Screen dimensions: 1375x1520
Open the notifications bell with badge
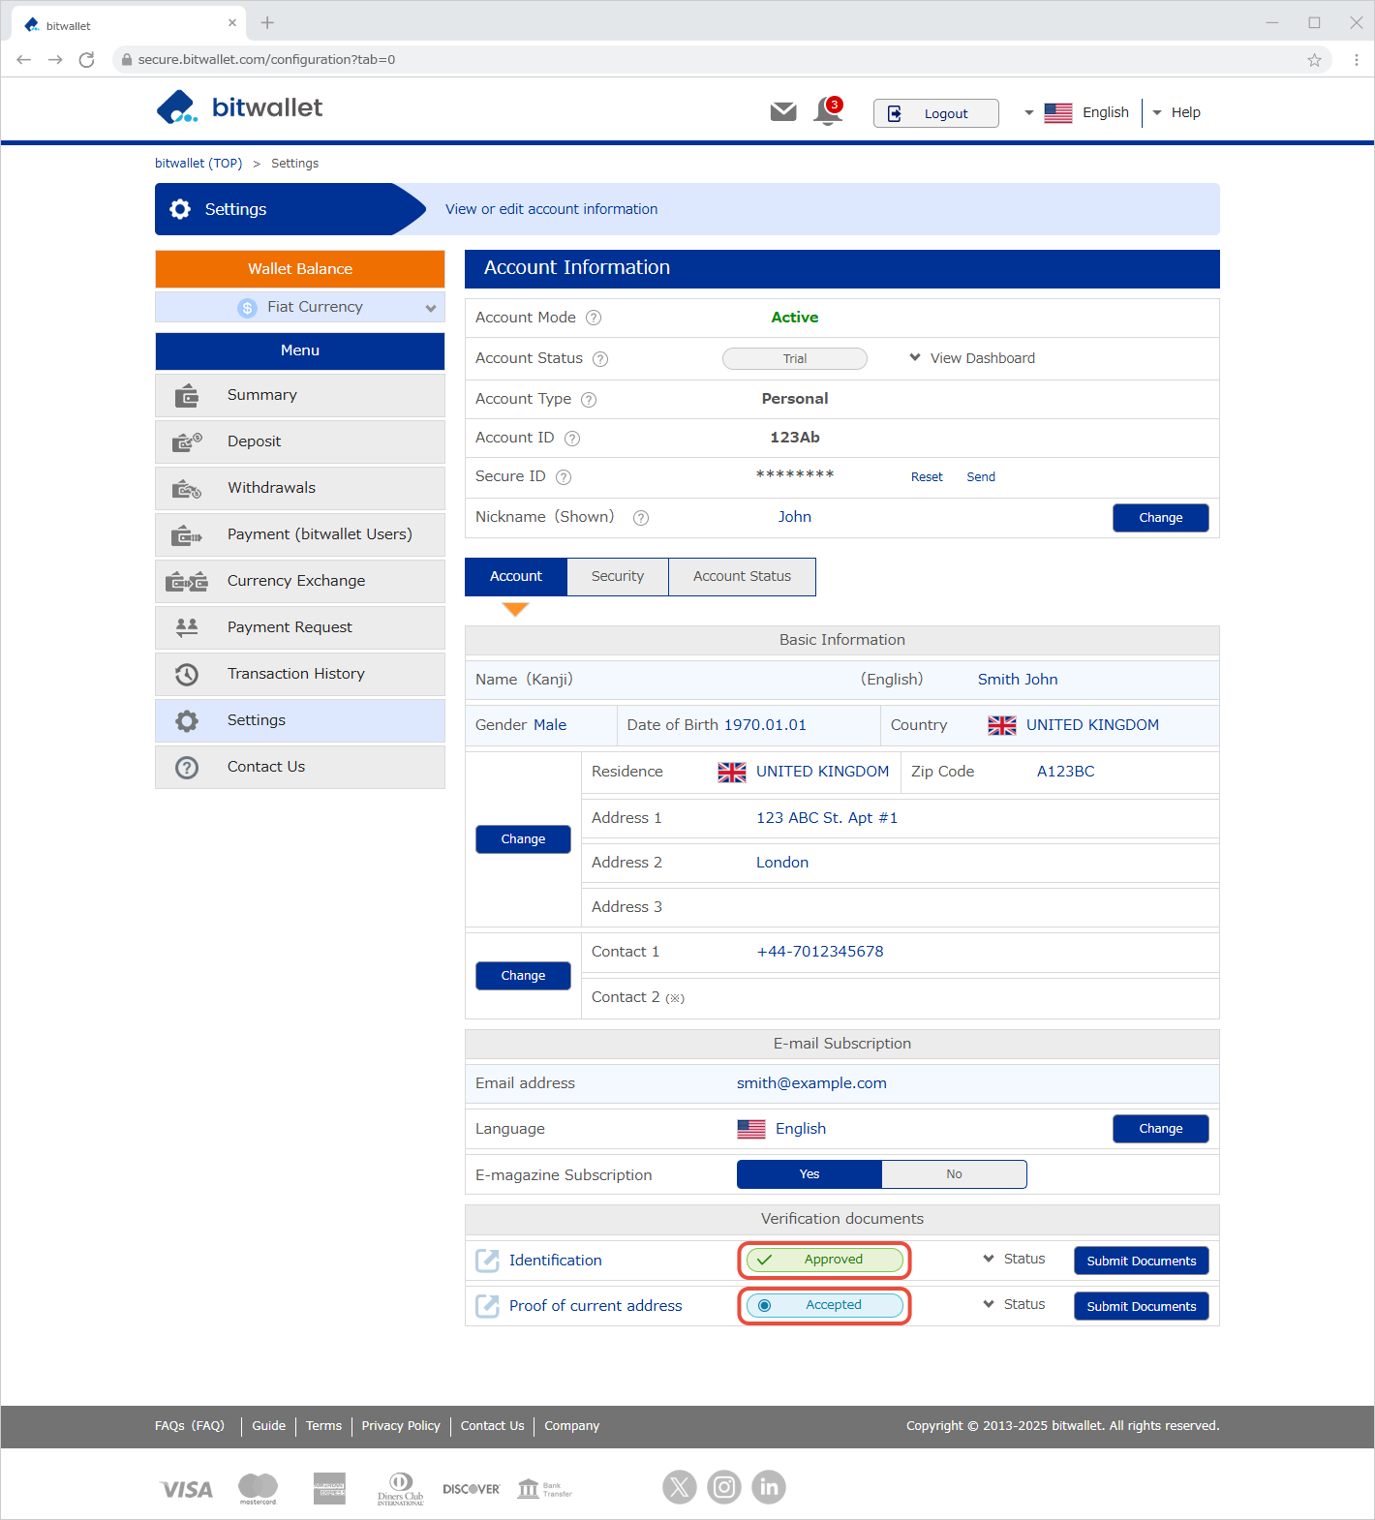tap(828, 111)
